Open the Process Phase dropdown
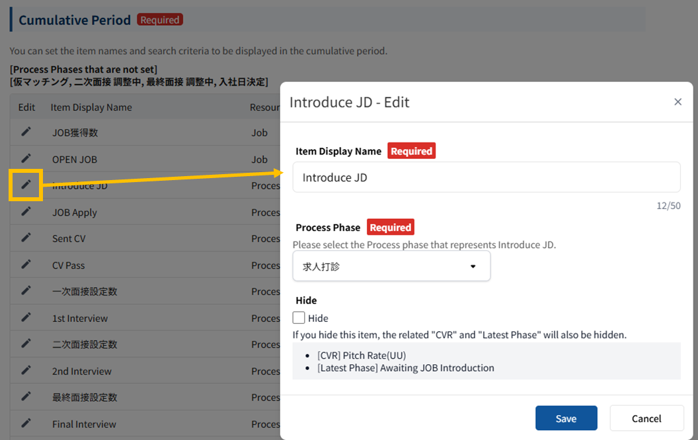 pos(391,267)
